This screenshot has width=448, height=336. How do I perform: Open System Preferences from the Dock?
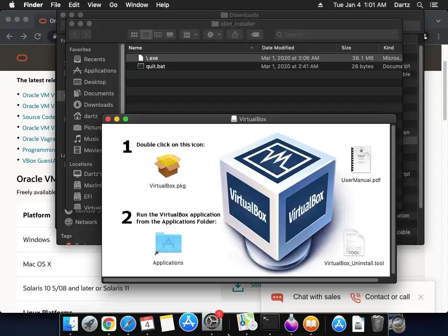click(212, 322)
